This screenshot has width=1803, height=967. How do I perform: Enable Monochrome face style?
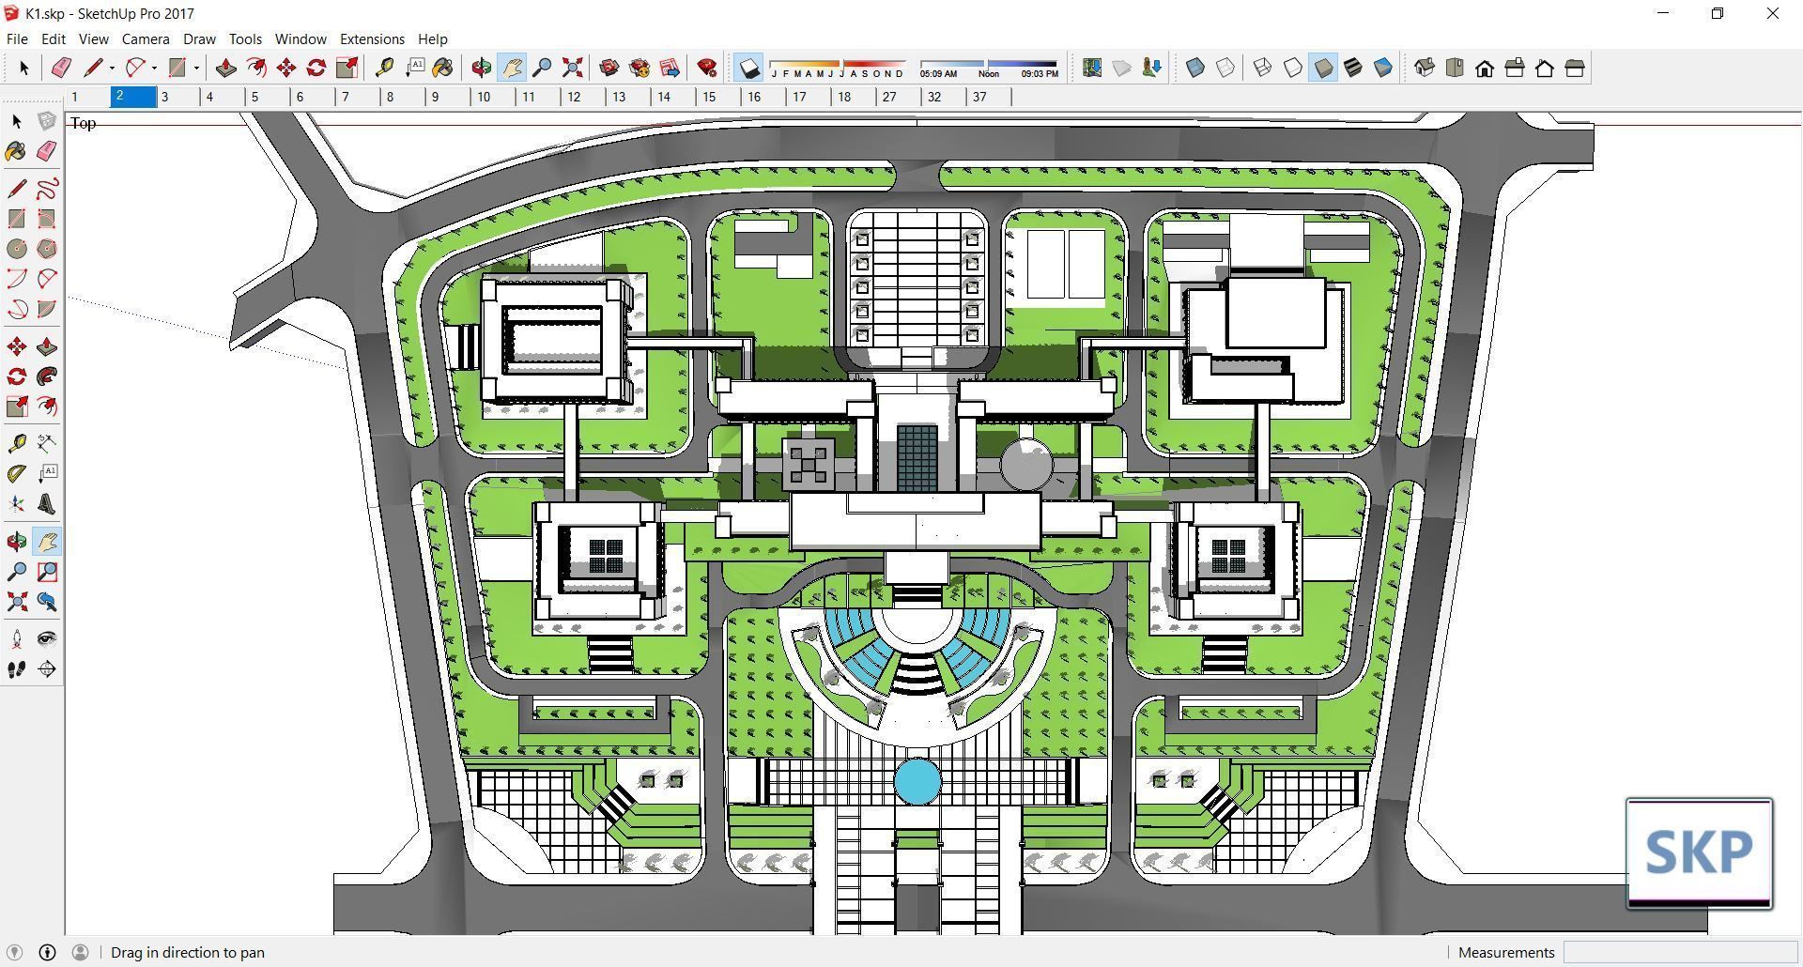1383,68
